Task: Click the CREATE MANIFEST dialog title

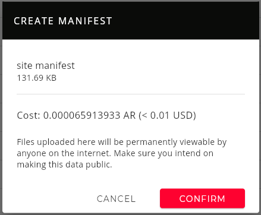Action: 63,21
